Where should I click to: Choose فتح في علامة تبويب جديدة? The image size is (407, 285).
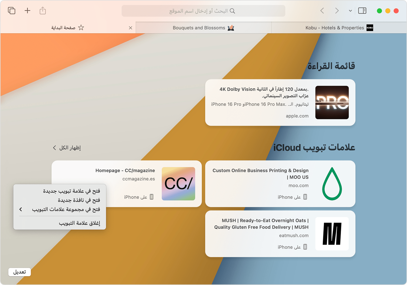coord(60,191)
